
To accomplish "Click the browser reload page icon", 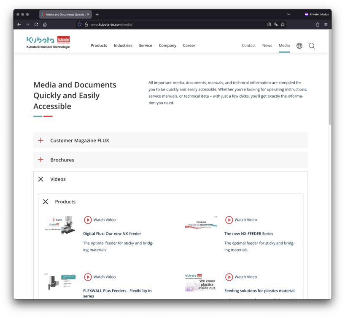I will tap(36, 25).
